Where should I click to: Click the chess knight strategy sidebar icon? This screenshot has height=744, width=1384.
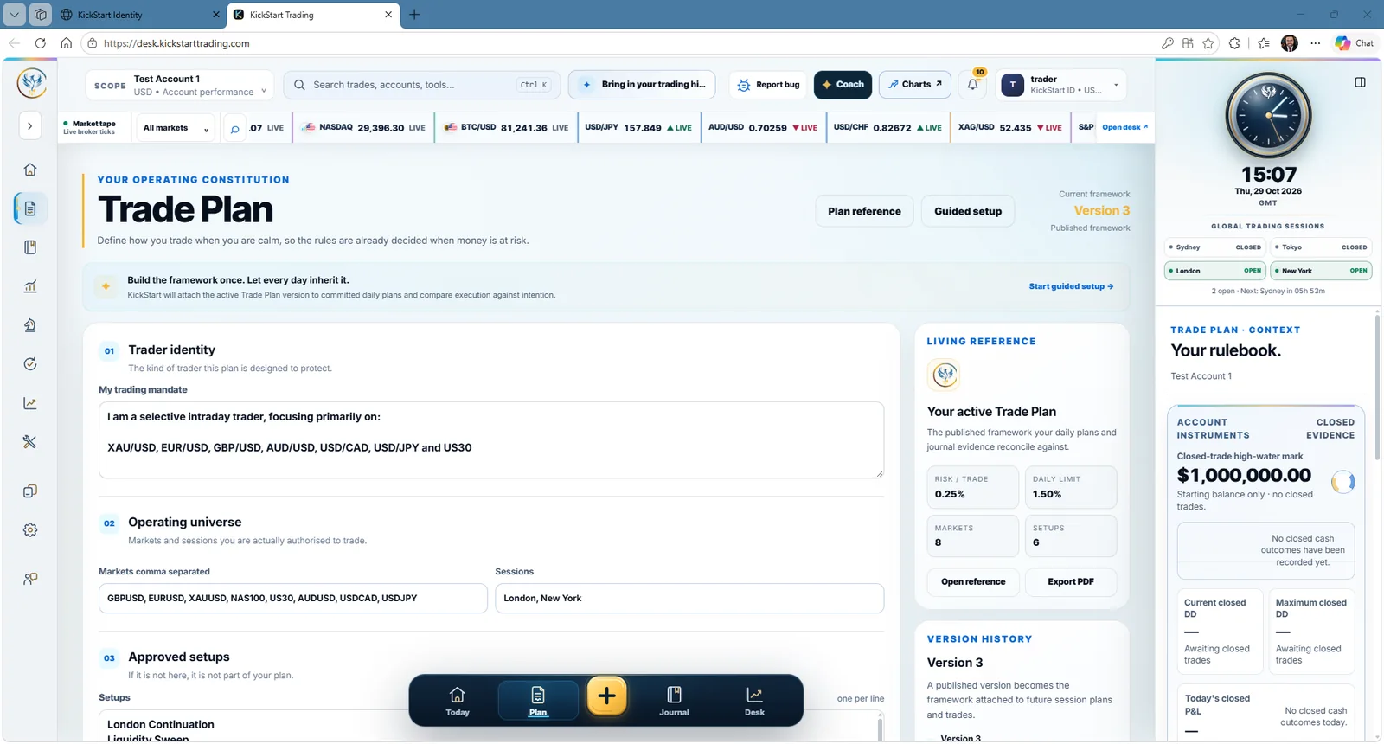click(30, 325)
